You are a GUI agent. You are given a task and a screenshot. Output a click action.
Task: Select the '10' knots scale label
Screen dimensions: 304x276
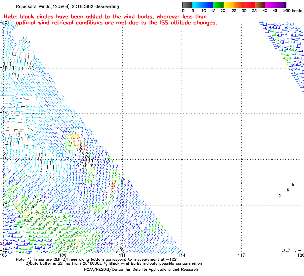click(x=203, y=11)
